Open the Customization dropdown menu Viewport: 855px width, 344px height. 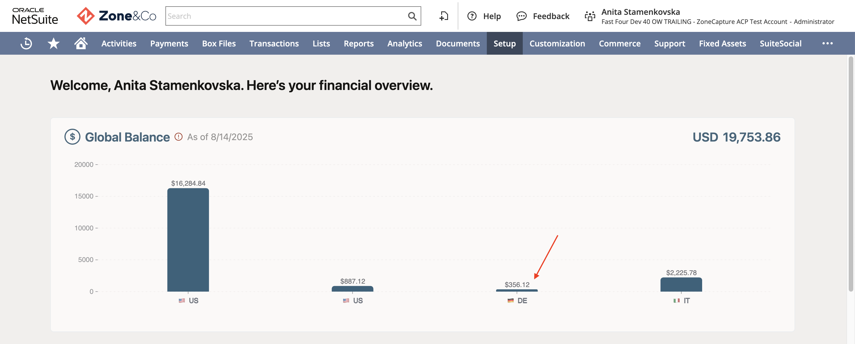click(557, 43)
